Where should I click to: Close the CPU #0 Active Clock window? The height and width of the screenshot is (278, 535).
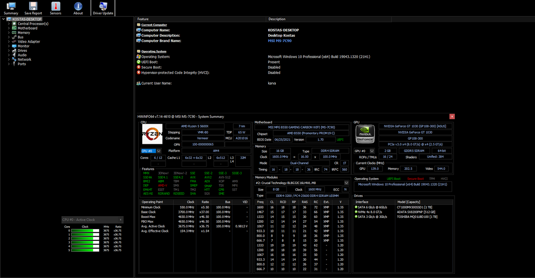pyautogui.click(x=120, y=219)
